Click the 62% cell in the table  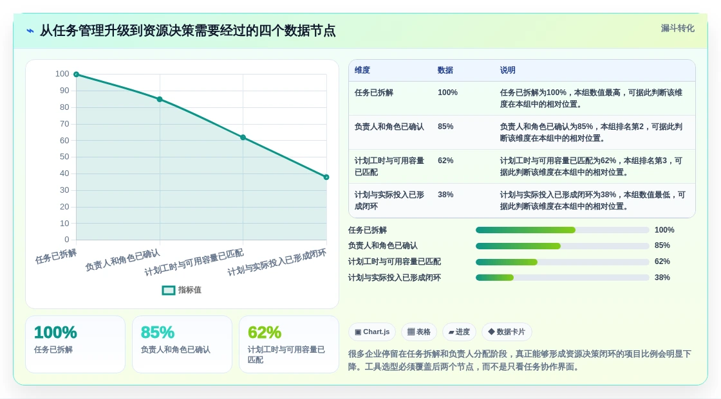445,161
